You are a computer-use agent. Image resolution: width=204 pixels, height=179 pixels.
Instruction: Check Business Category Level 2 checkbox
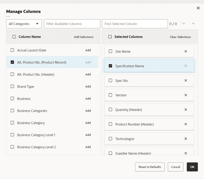coord(12,147)
